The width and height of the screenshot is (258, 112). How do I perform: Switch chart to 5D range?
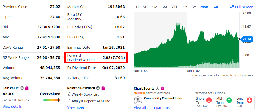145,7
